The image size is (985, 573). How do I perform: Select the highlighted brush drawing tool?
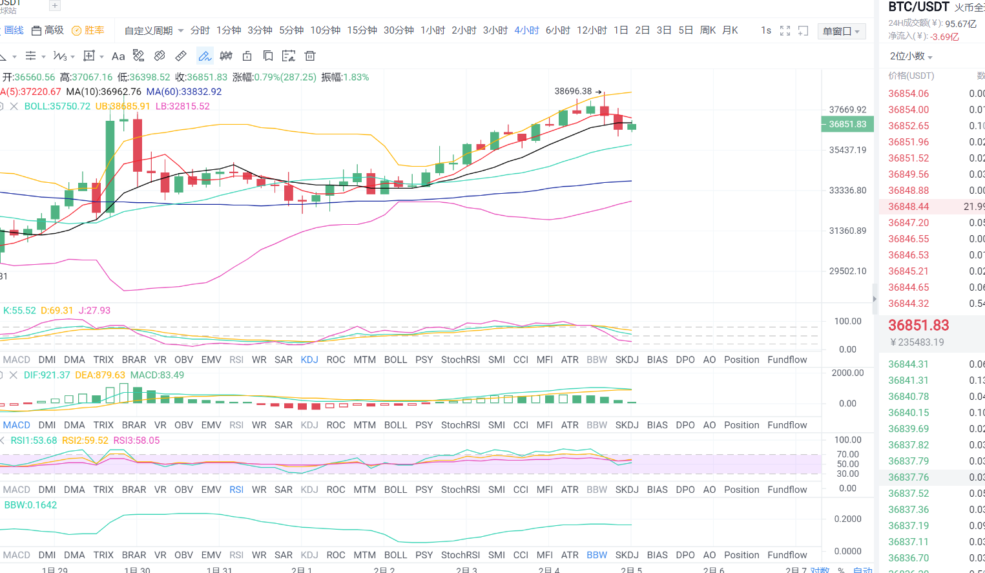(x=205, y=56)
